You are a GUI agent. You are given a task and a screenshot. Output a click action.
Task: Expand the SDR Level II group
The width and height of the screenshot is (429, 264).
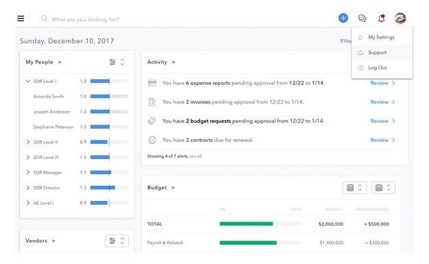coord(28,142)
